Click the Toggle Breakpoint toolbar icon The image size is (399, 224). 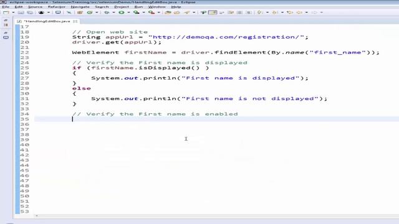click(69, 12)
